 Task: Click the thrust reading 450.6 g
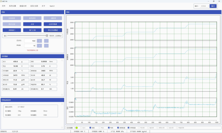pyautogui.click(x=16, y=61)
